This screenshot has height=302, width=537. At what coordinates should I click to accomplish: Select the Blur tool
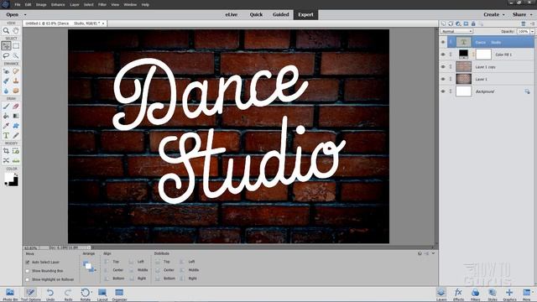click(6, 91)
